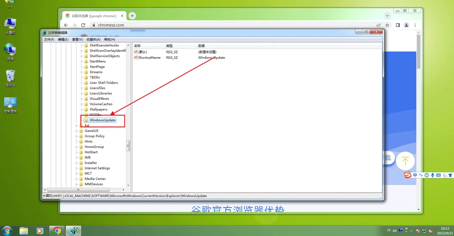Click the (默认) string value icon

click(136, 52)
